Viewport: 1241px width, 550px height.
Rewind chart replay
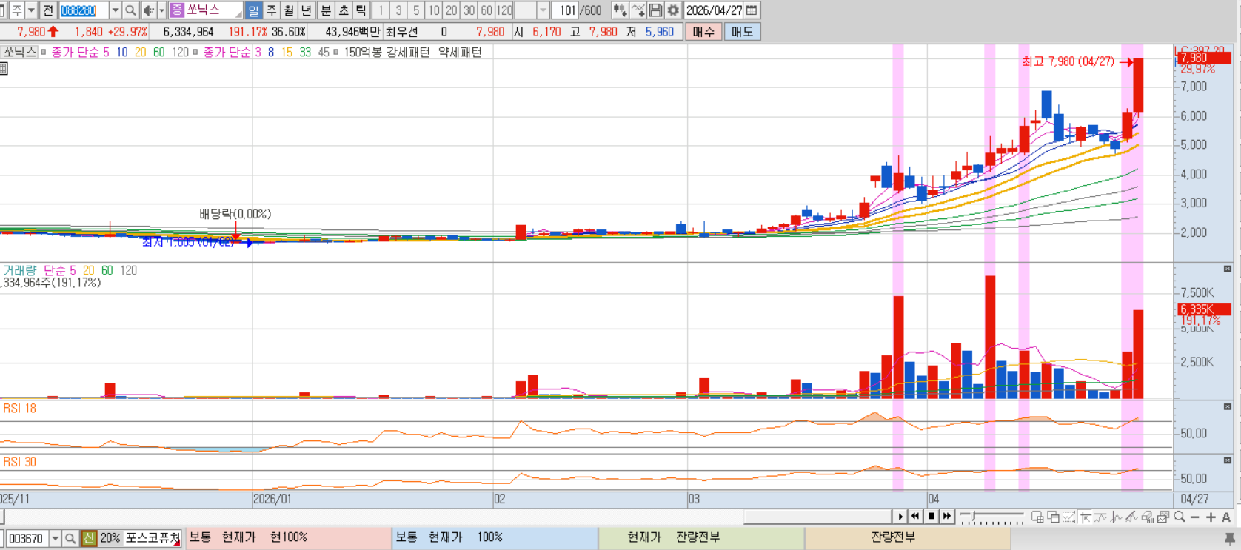915,516
